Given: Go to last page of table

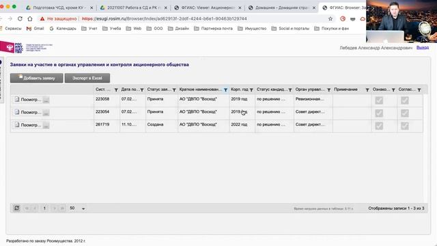Looking at the screenshot, I should coord(62,208).
